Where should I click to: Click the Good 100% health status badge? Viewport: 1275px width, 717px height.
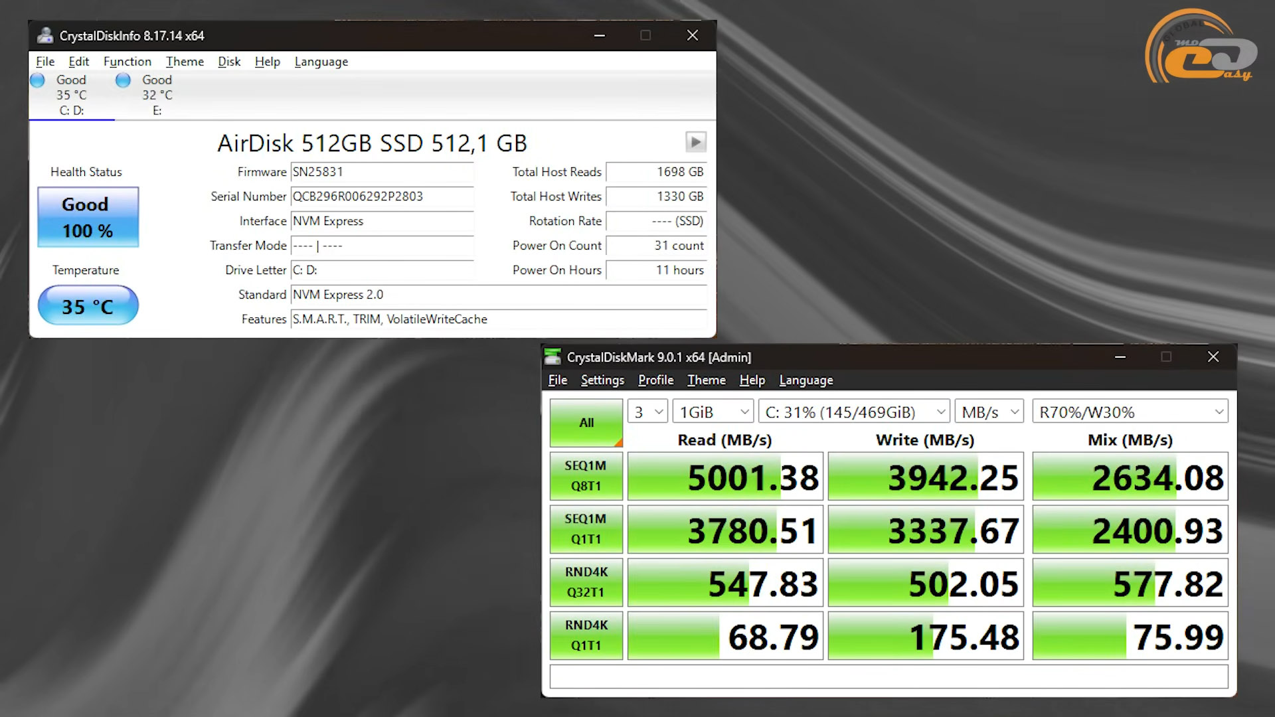[88, 217]
